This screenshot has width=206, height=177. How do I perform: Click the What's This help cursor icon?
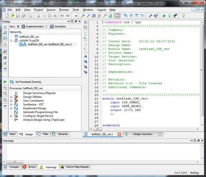(x=156, y=15)
